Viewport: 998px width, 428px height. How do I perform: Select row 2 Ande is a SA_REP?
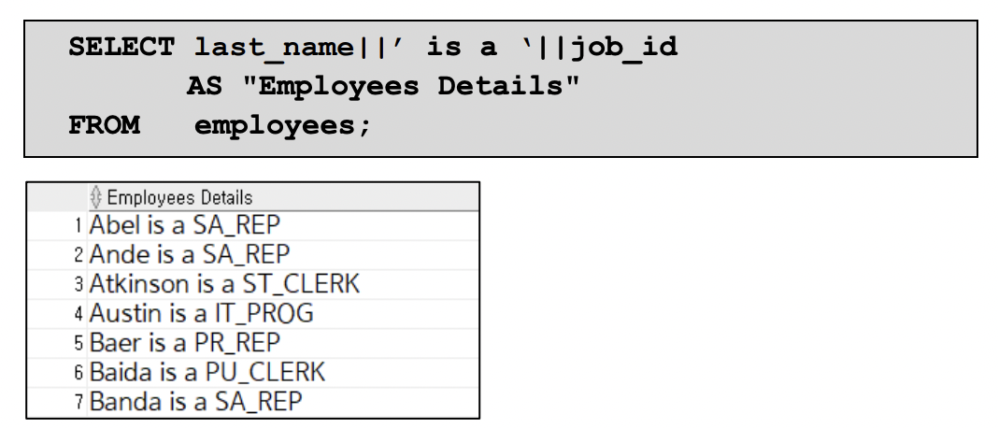click(x=283, y=255)
